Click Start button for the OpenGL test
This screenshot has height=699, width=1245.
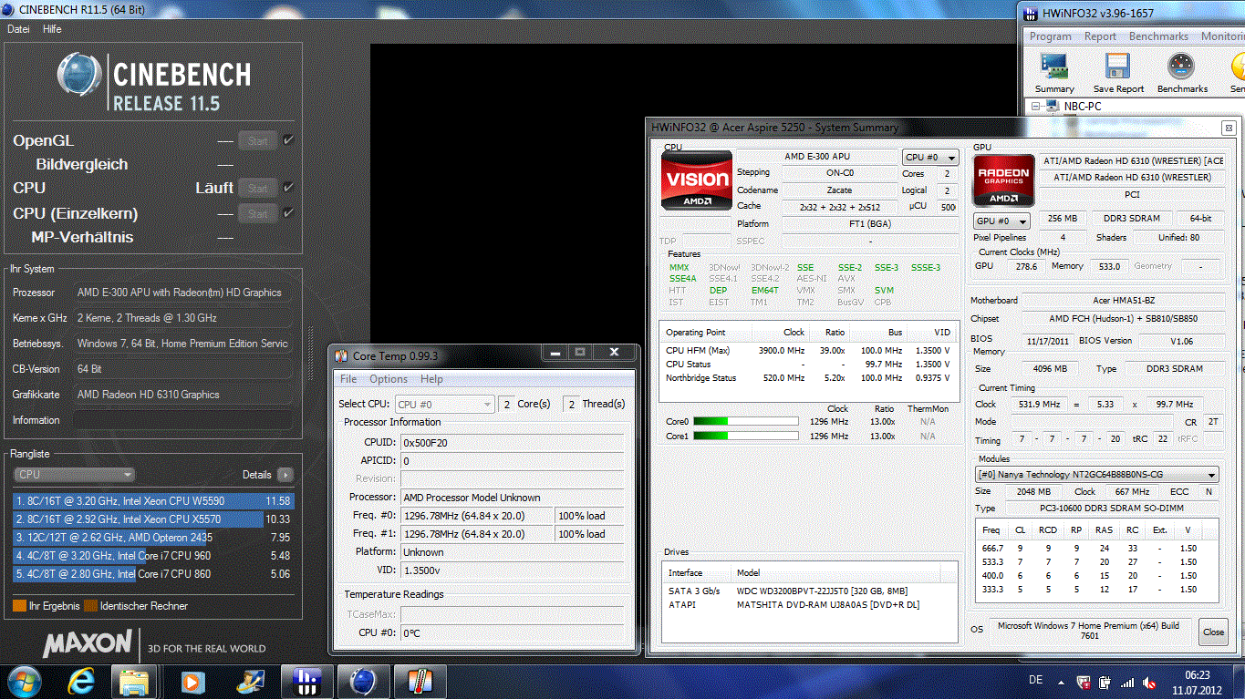click(258, 140)
